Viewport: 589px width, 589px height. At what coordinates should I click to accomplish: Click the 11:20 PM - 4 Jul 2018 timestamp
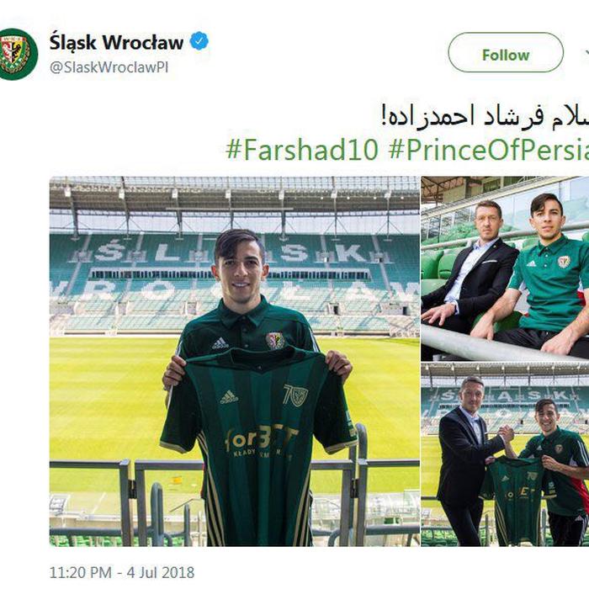coord(122,573)
